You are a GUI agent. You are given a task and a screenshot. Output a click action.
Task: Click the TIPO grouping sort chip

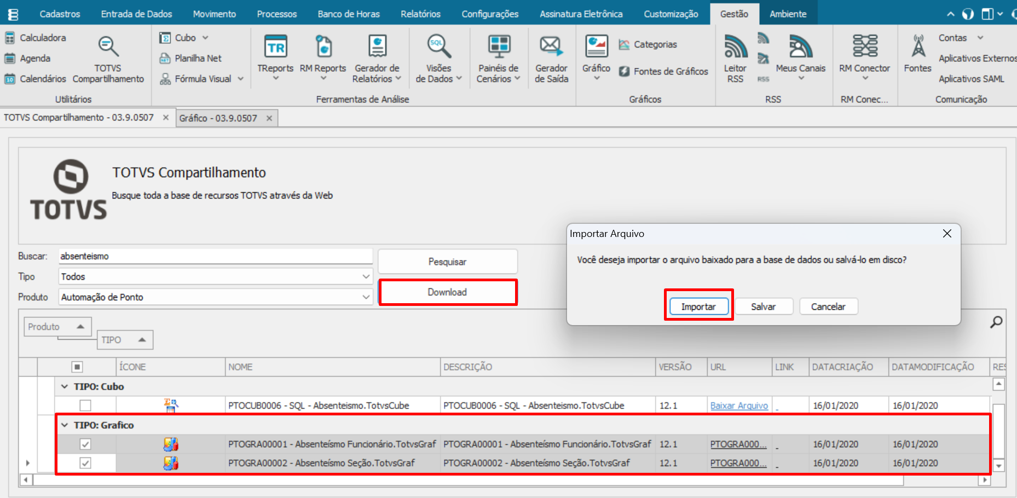point(125,340)
